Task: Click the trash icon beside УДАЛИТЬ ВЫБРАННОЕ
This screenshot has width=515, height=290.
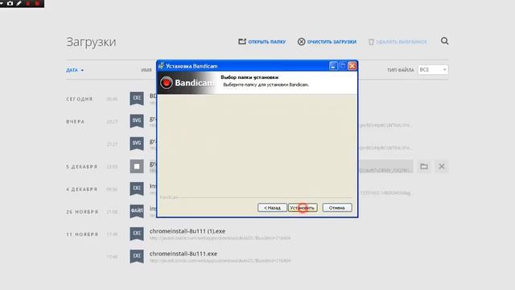Action: pyautogui.click(x=371, y=42)
